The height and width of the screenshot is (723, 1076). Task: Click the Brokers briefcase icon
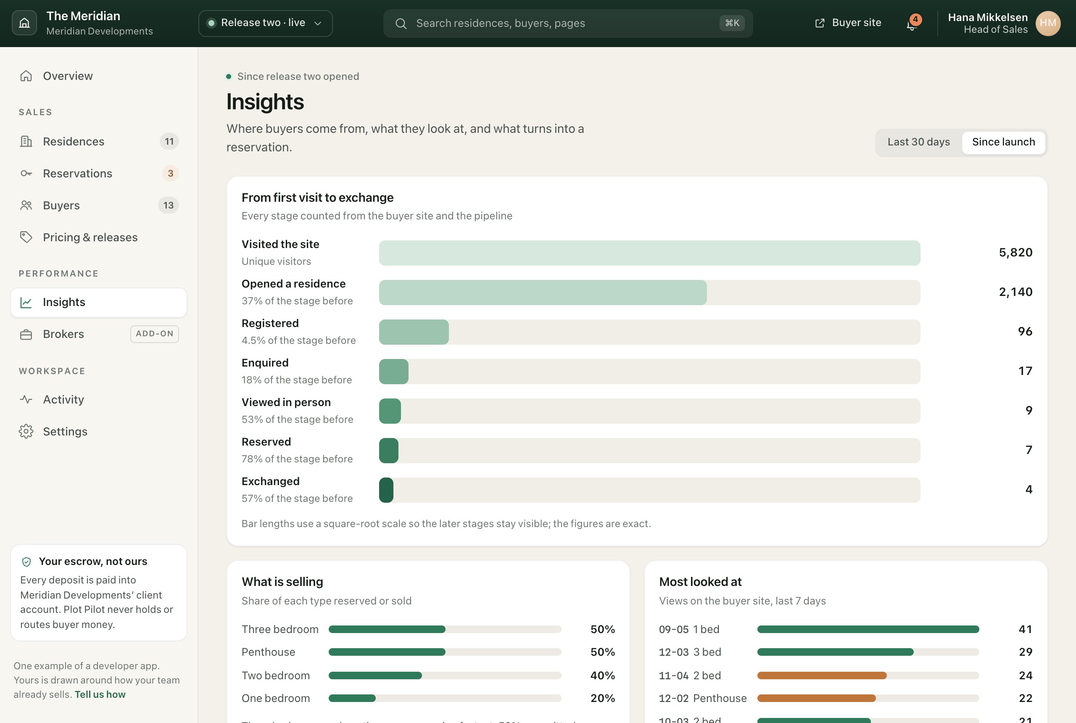26,334
